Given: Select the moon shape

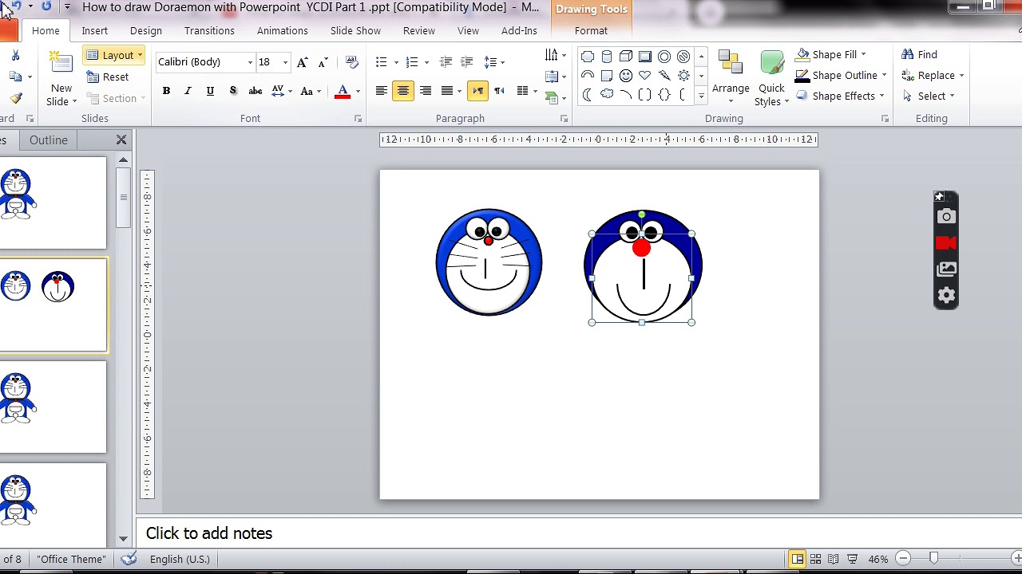Looking at the screenshot, I should 588,95.
